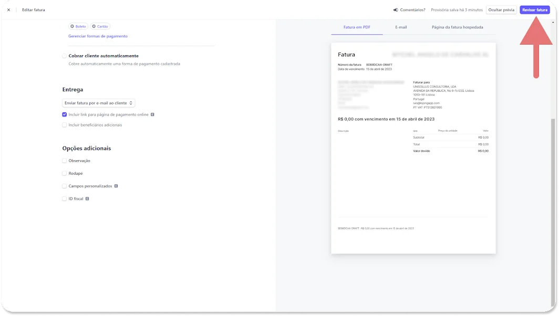Select Cobrar cliente automaticamente radio option

tap(64, 56)
